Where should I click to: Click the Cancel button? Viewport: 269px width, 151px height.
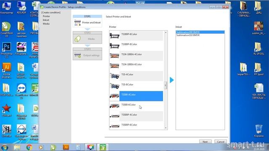pos(221,142)
